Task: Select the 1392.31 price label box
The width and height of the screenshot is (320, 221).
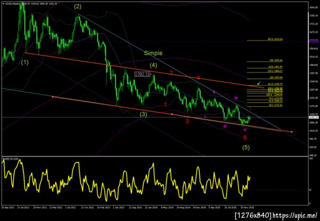Action: pyautogui.click(x=142, y=74)
